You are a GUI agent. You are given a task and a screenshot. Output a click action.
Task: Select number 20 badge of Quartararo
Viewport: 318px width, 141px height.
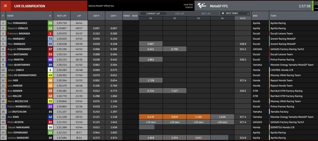[x=50, y=65]
